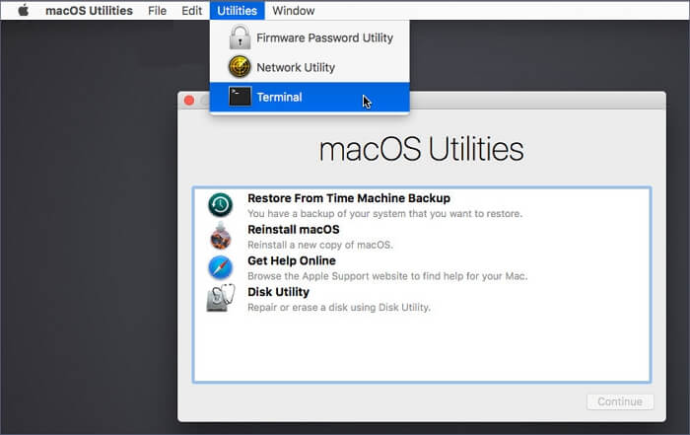
Task: Open the Window menu
Action: 293,11
